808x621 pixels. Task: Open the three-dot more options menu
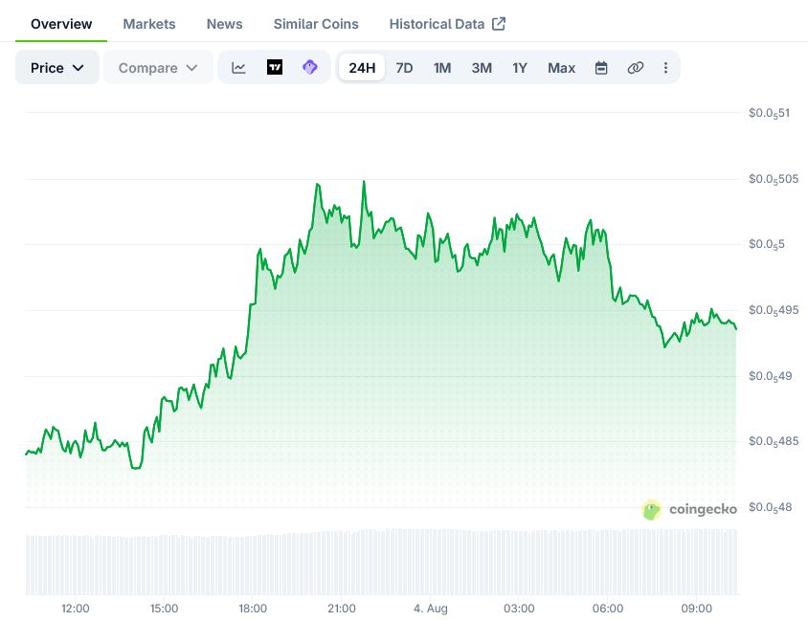coord(665,67)
